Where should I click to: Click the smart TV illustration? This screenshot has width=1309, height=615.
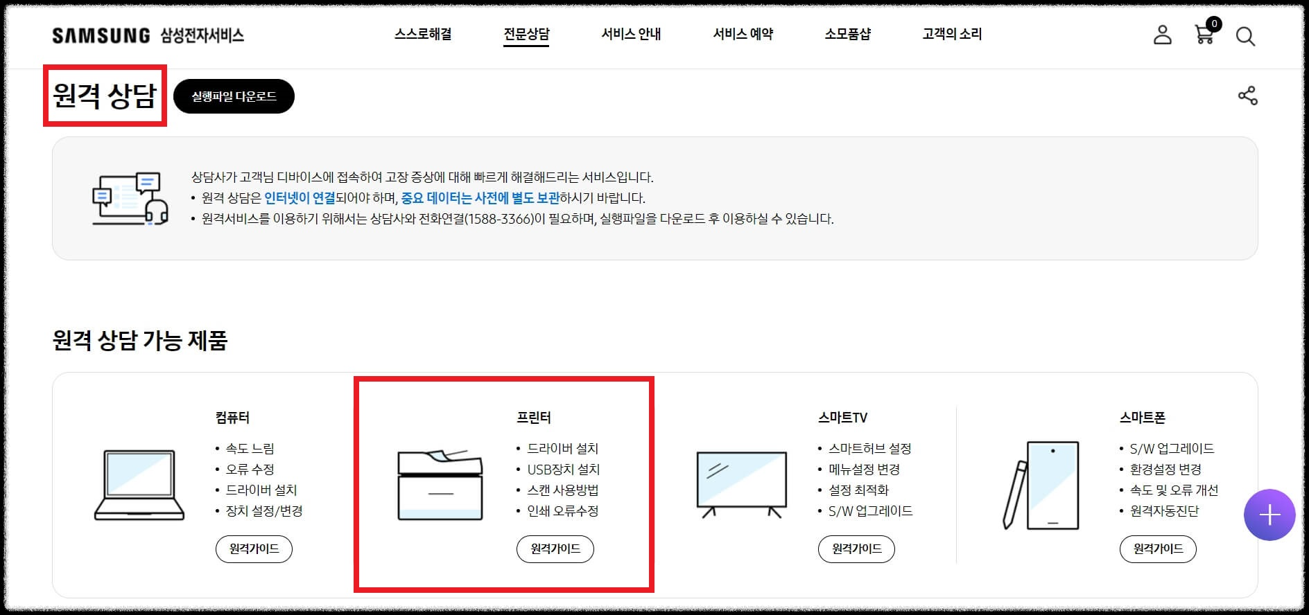[741, 485]
